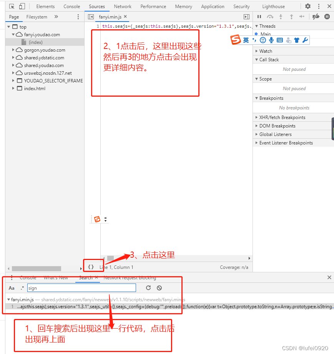Collapse fanyi.youdao.com node
The width and height of the screenshot is (334, 354).
click(x=13, y=35)
